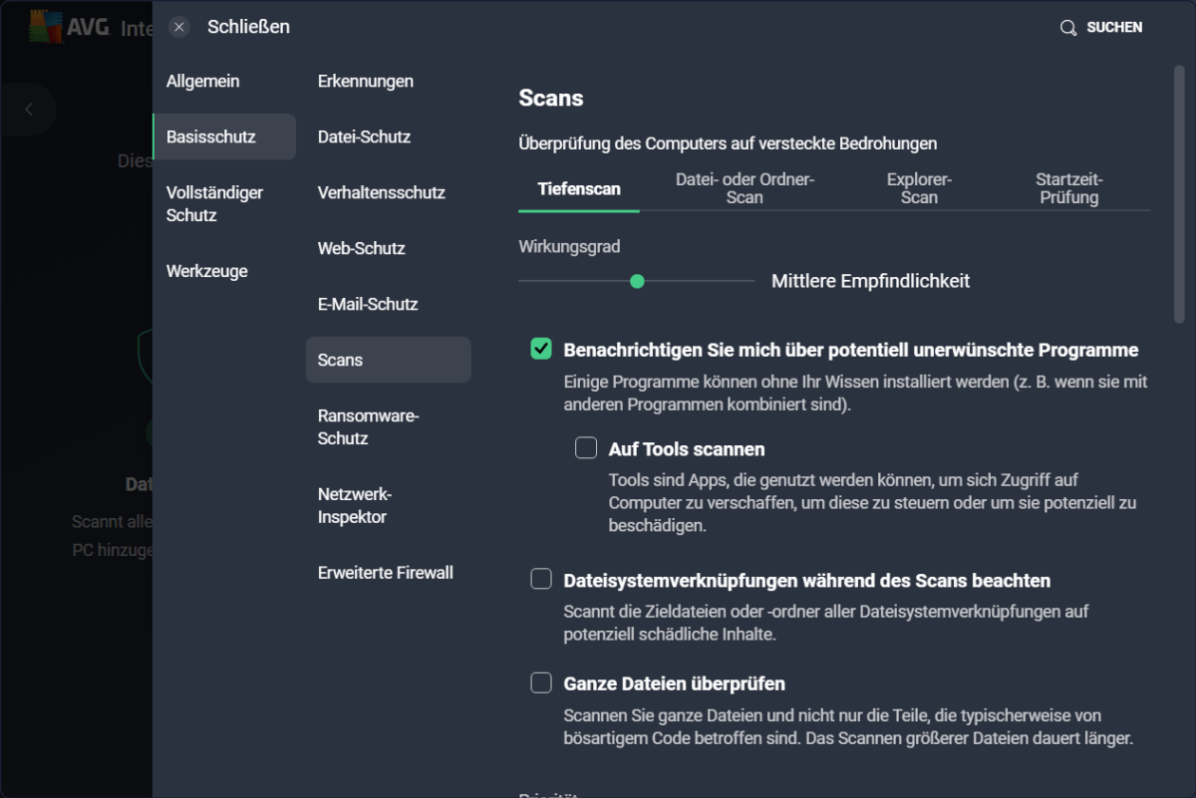The width and height of the screenshot is (1196, 798).
Task: Click label 'Benachrichtigen Sie mich über potentiell unerwünschte Programme'
Action: 851,351
